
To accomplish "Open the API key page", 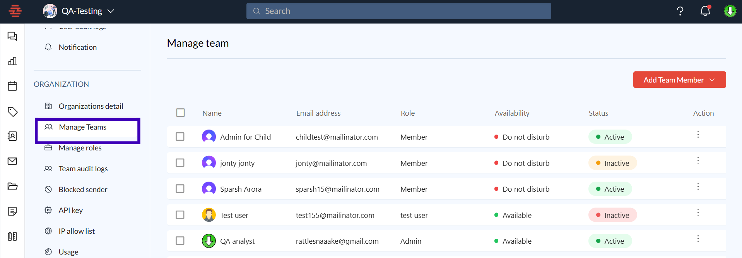I will coord(70,210).
